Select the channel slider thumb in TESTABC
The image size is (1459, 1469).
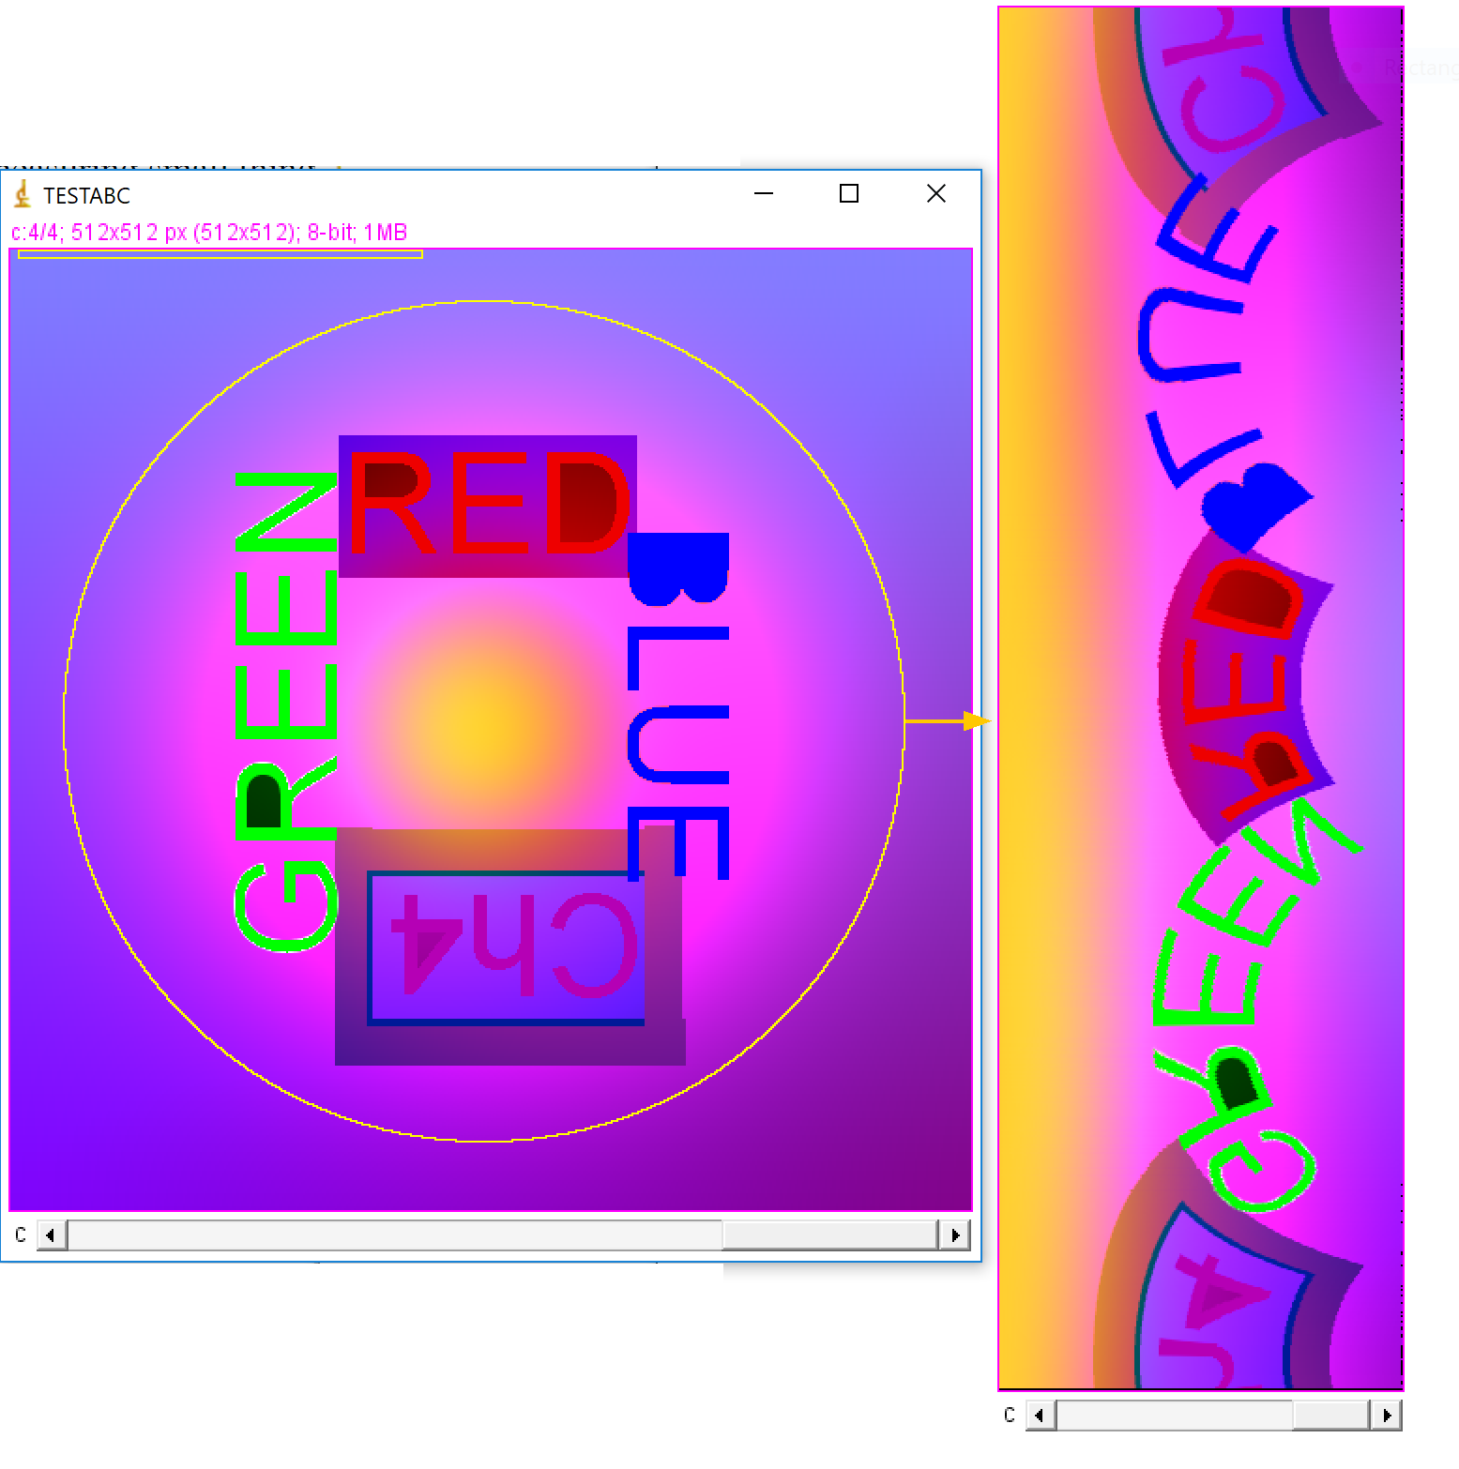pos(829,1235)
